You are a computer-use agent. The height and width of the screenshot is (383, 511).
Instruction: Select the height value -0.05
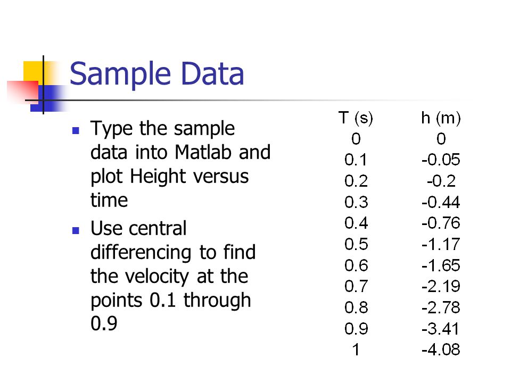coord(441,160)
